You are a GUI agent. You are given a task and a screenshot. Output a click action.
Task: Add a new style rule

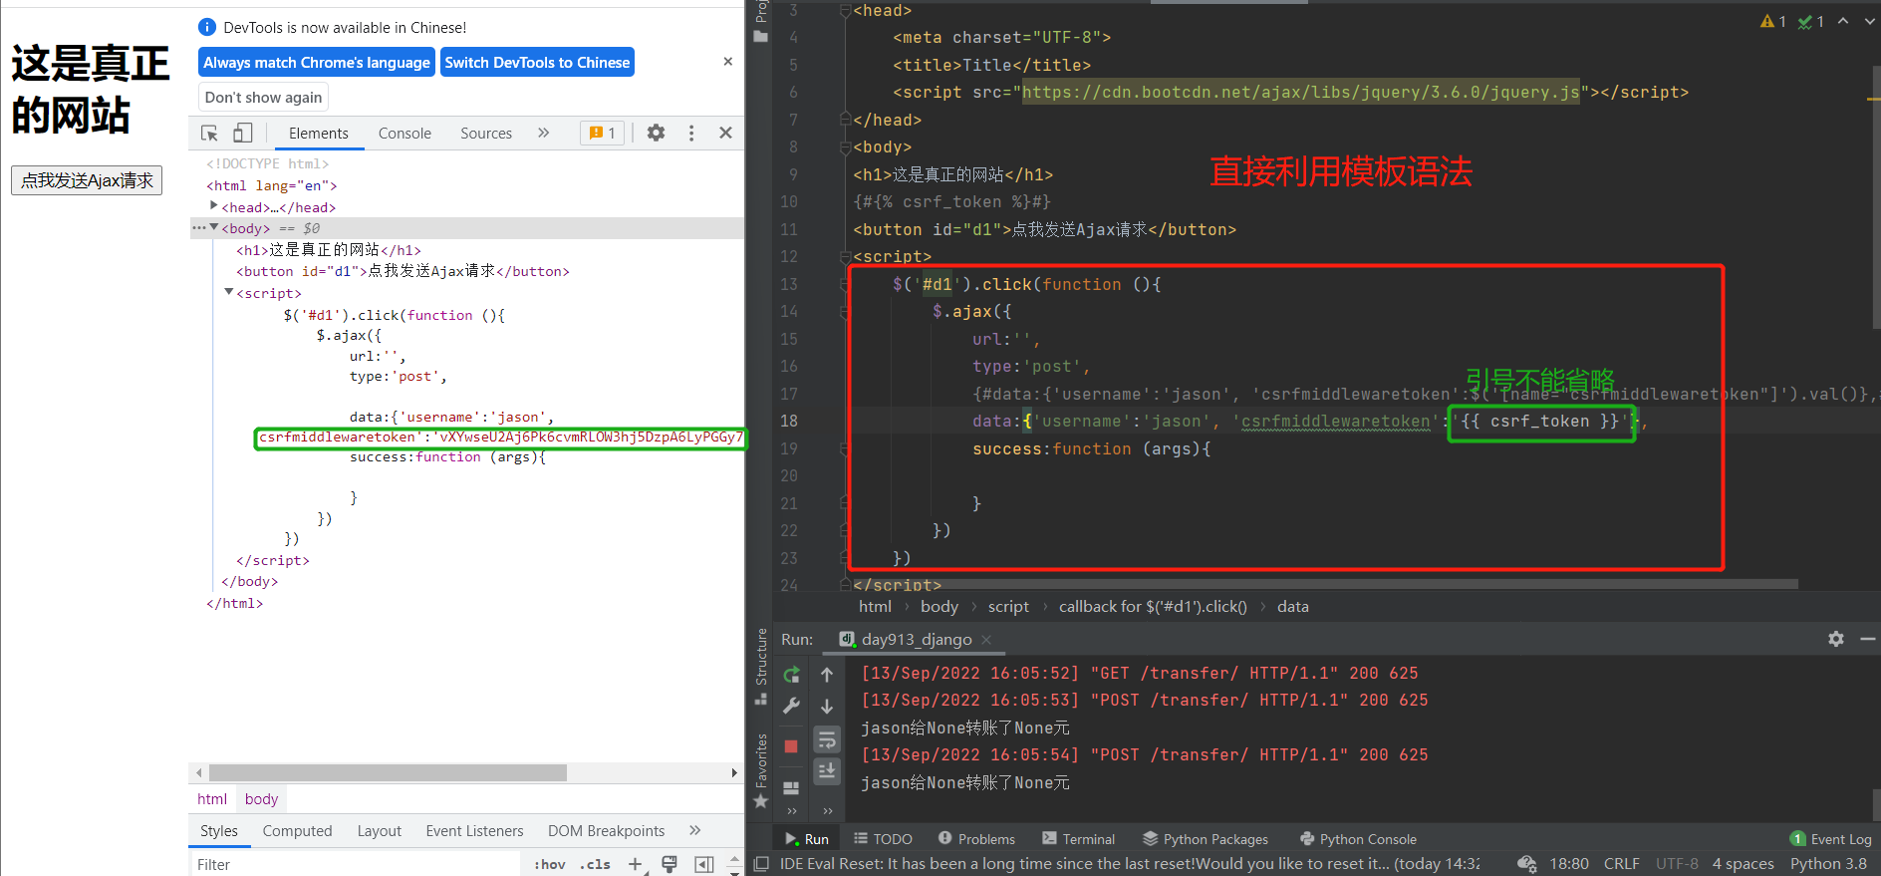636,864
